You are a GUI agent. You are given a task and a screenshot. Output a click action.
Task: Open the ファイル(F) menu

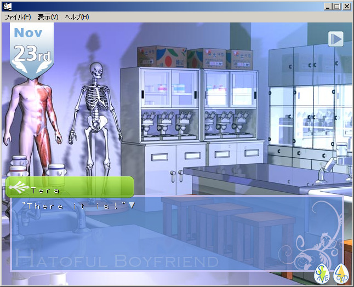click(x=18, y=17)
